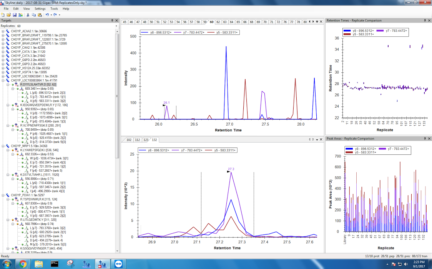Switch to the replicate 62 chromatogram tab

click(x=218, y=22)
